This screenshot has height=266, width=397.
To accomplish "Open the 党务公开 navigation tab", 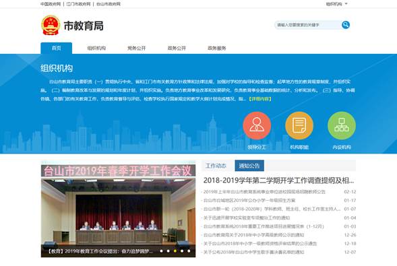I will (x=136, y=48).
